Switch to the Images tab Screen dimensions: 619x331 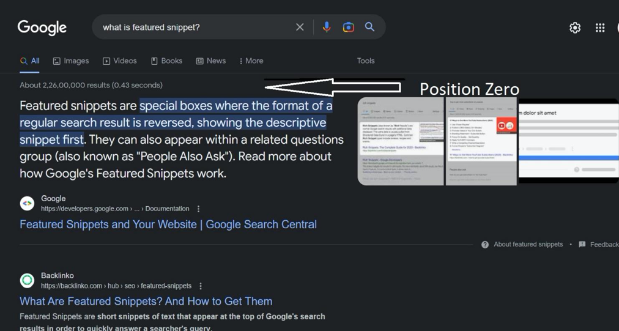click(x=71, y=61)
